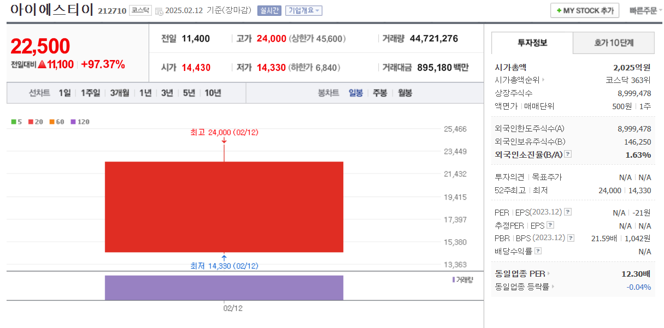The width and height of the screenshot is (664, 328).
Task: Click the 투자의견 label
Action: tap(509, 177)
